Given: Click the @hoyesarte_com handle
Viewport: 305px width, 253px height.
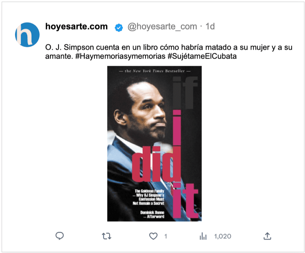Looking at the screenshot, I should (162, 27).
